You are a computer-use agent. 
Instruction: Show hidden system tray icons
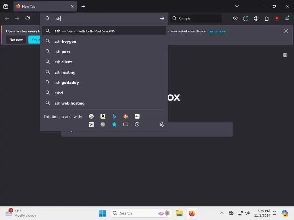pyautogui.click(x=222, y=213)
